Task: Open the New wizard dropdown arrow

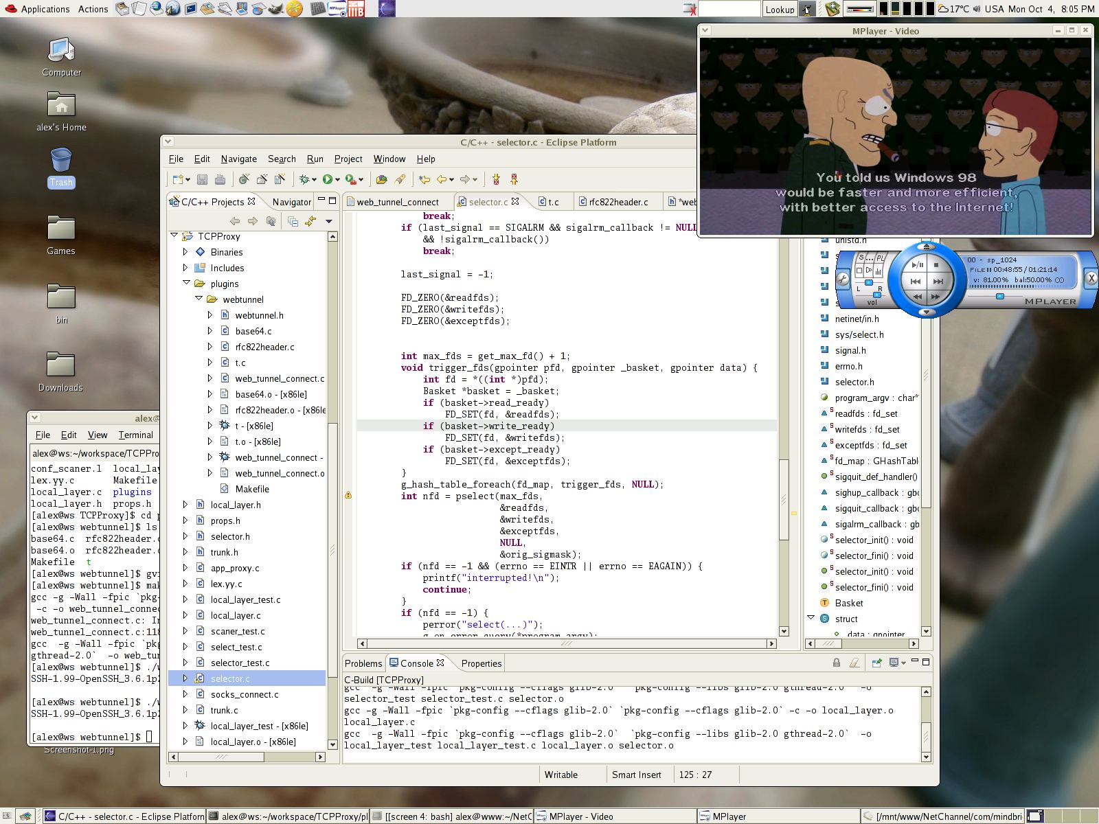Action: click(188, 180)
